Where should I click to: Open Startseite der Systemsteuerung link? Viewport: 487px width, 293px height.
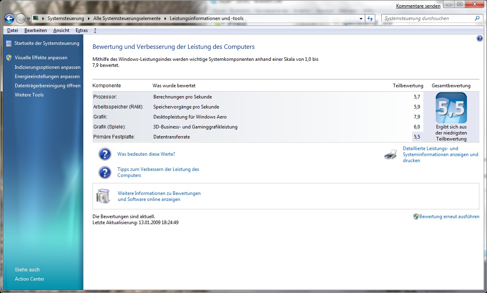pos(47,43)
